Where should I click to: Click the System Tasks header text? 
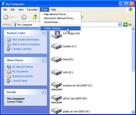[x=16, y=33]
